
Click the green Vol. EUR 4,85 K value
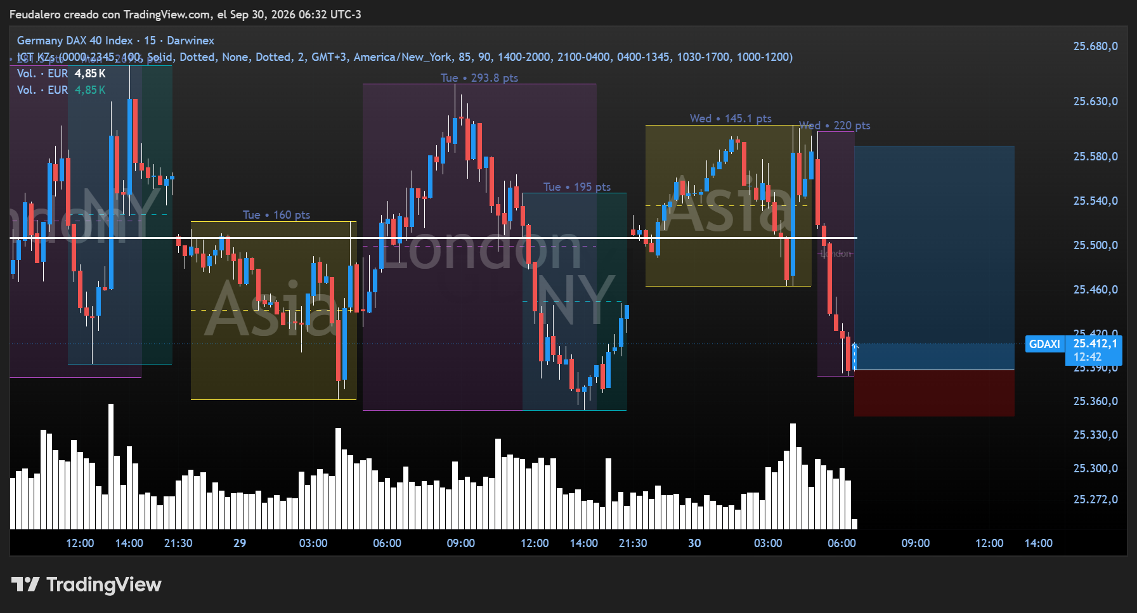pyautogui.click(x=90, y=90)
